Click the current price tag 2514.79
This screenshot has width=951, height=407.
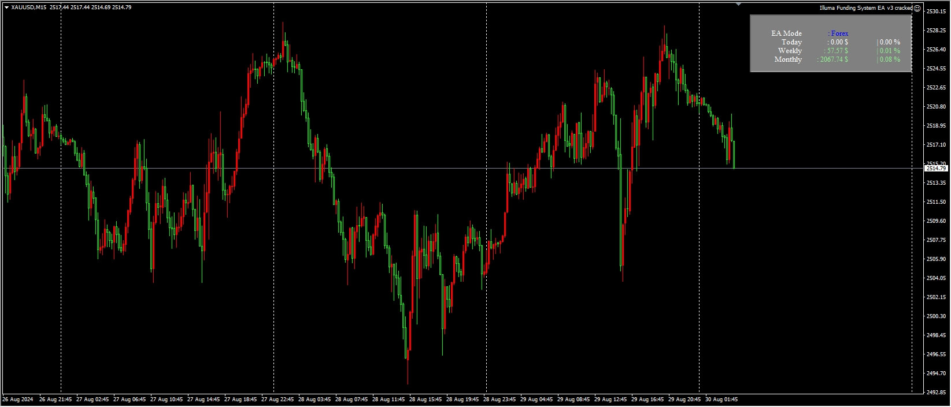point(936,169)
